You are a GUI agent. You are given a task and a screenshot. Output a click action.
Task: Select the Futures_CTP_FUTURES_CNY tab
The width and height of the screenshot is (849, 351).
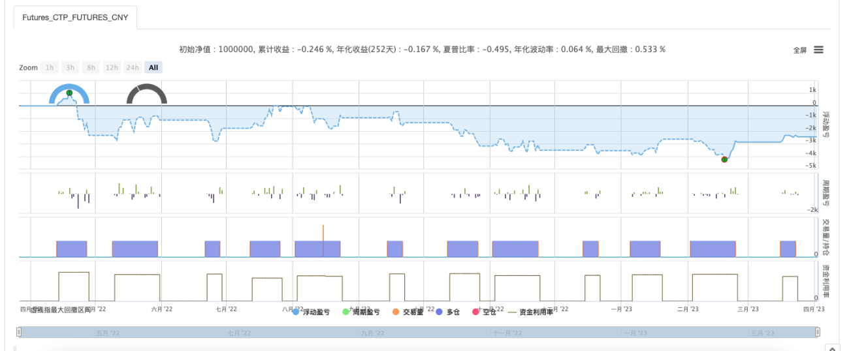[76, 18]
